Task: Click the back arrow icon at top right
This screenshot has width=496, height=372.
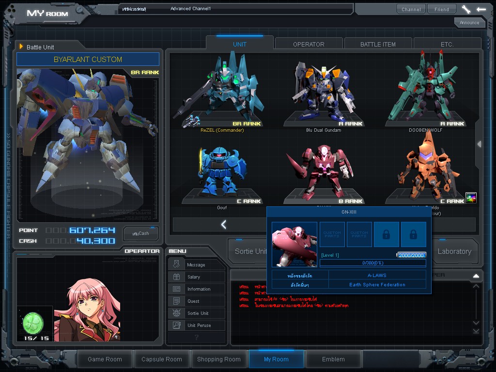Action: pos(481,9)
